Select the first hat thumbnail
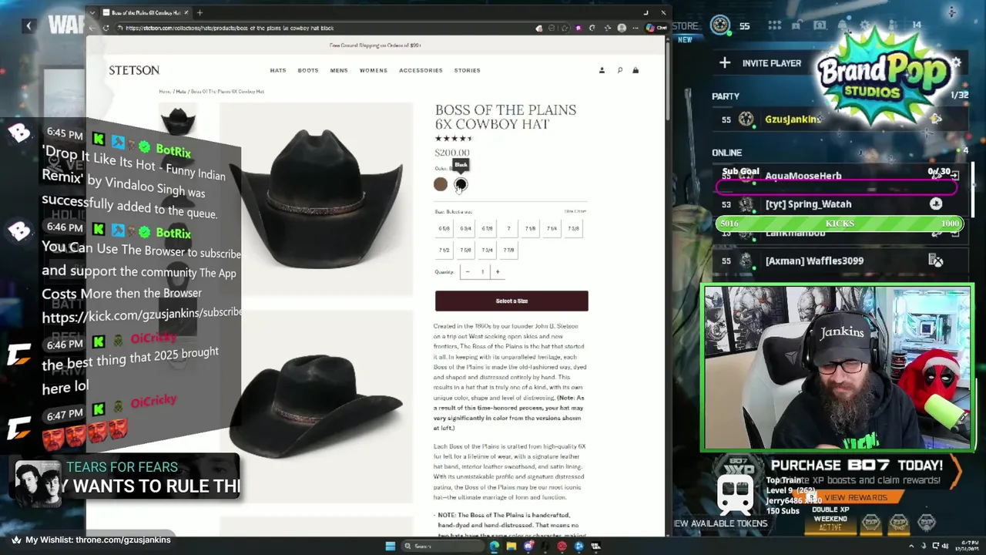 [178, 121]
